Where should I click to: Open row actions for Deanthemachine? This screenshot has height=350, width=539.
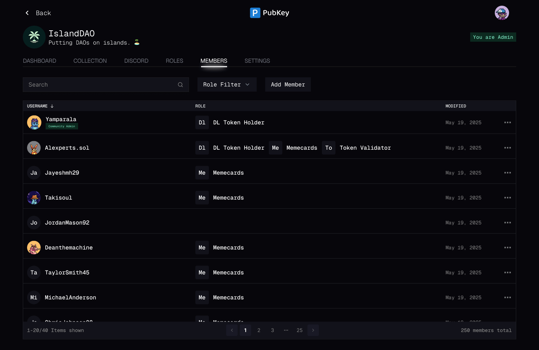click(508, 248)
